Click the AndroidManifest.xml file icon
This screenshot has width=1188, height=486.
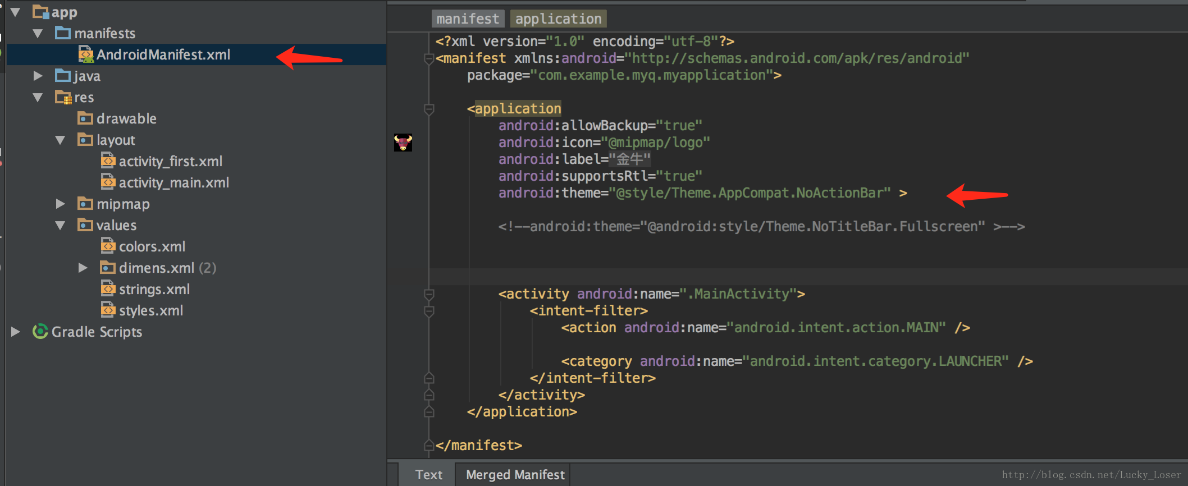tap(85, 54)
